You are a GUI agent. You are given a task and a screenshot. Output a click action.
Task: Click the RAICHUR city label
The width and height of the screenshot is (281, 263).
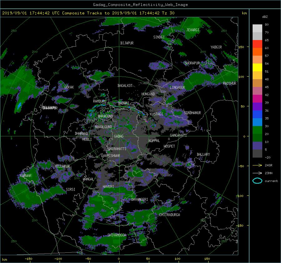pos(229,83)
